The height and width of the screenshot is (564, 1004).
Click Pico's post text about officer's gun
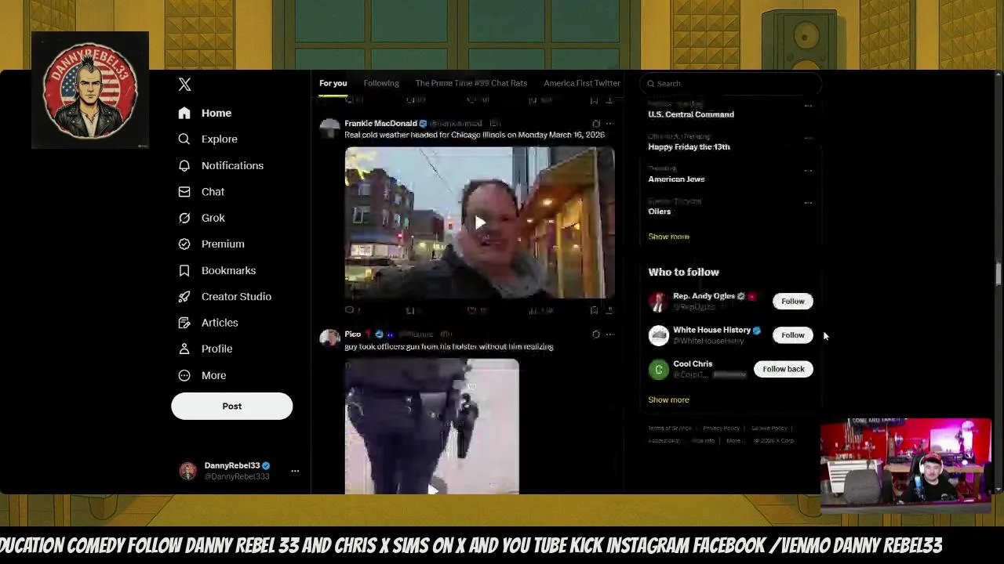(449, 346)
